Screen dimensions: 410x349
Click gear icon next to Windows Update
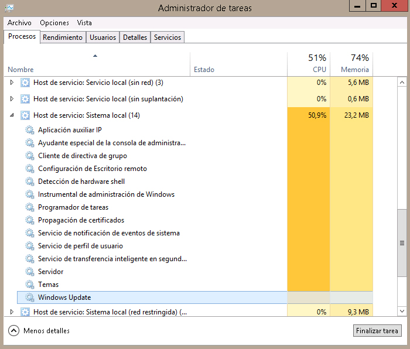30,297
